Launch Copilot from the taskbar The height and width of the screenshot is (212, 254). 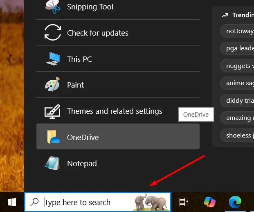tap(210, 202)
